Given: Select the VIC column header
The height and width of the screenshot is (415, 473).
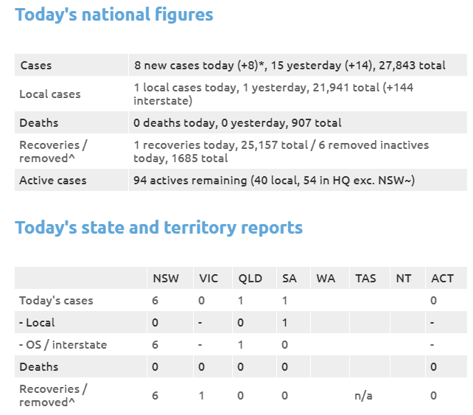Looking at the screenshot, I should pyautogui.click(x=209, y=279).
